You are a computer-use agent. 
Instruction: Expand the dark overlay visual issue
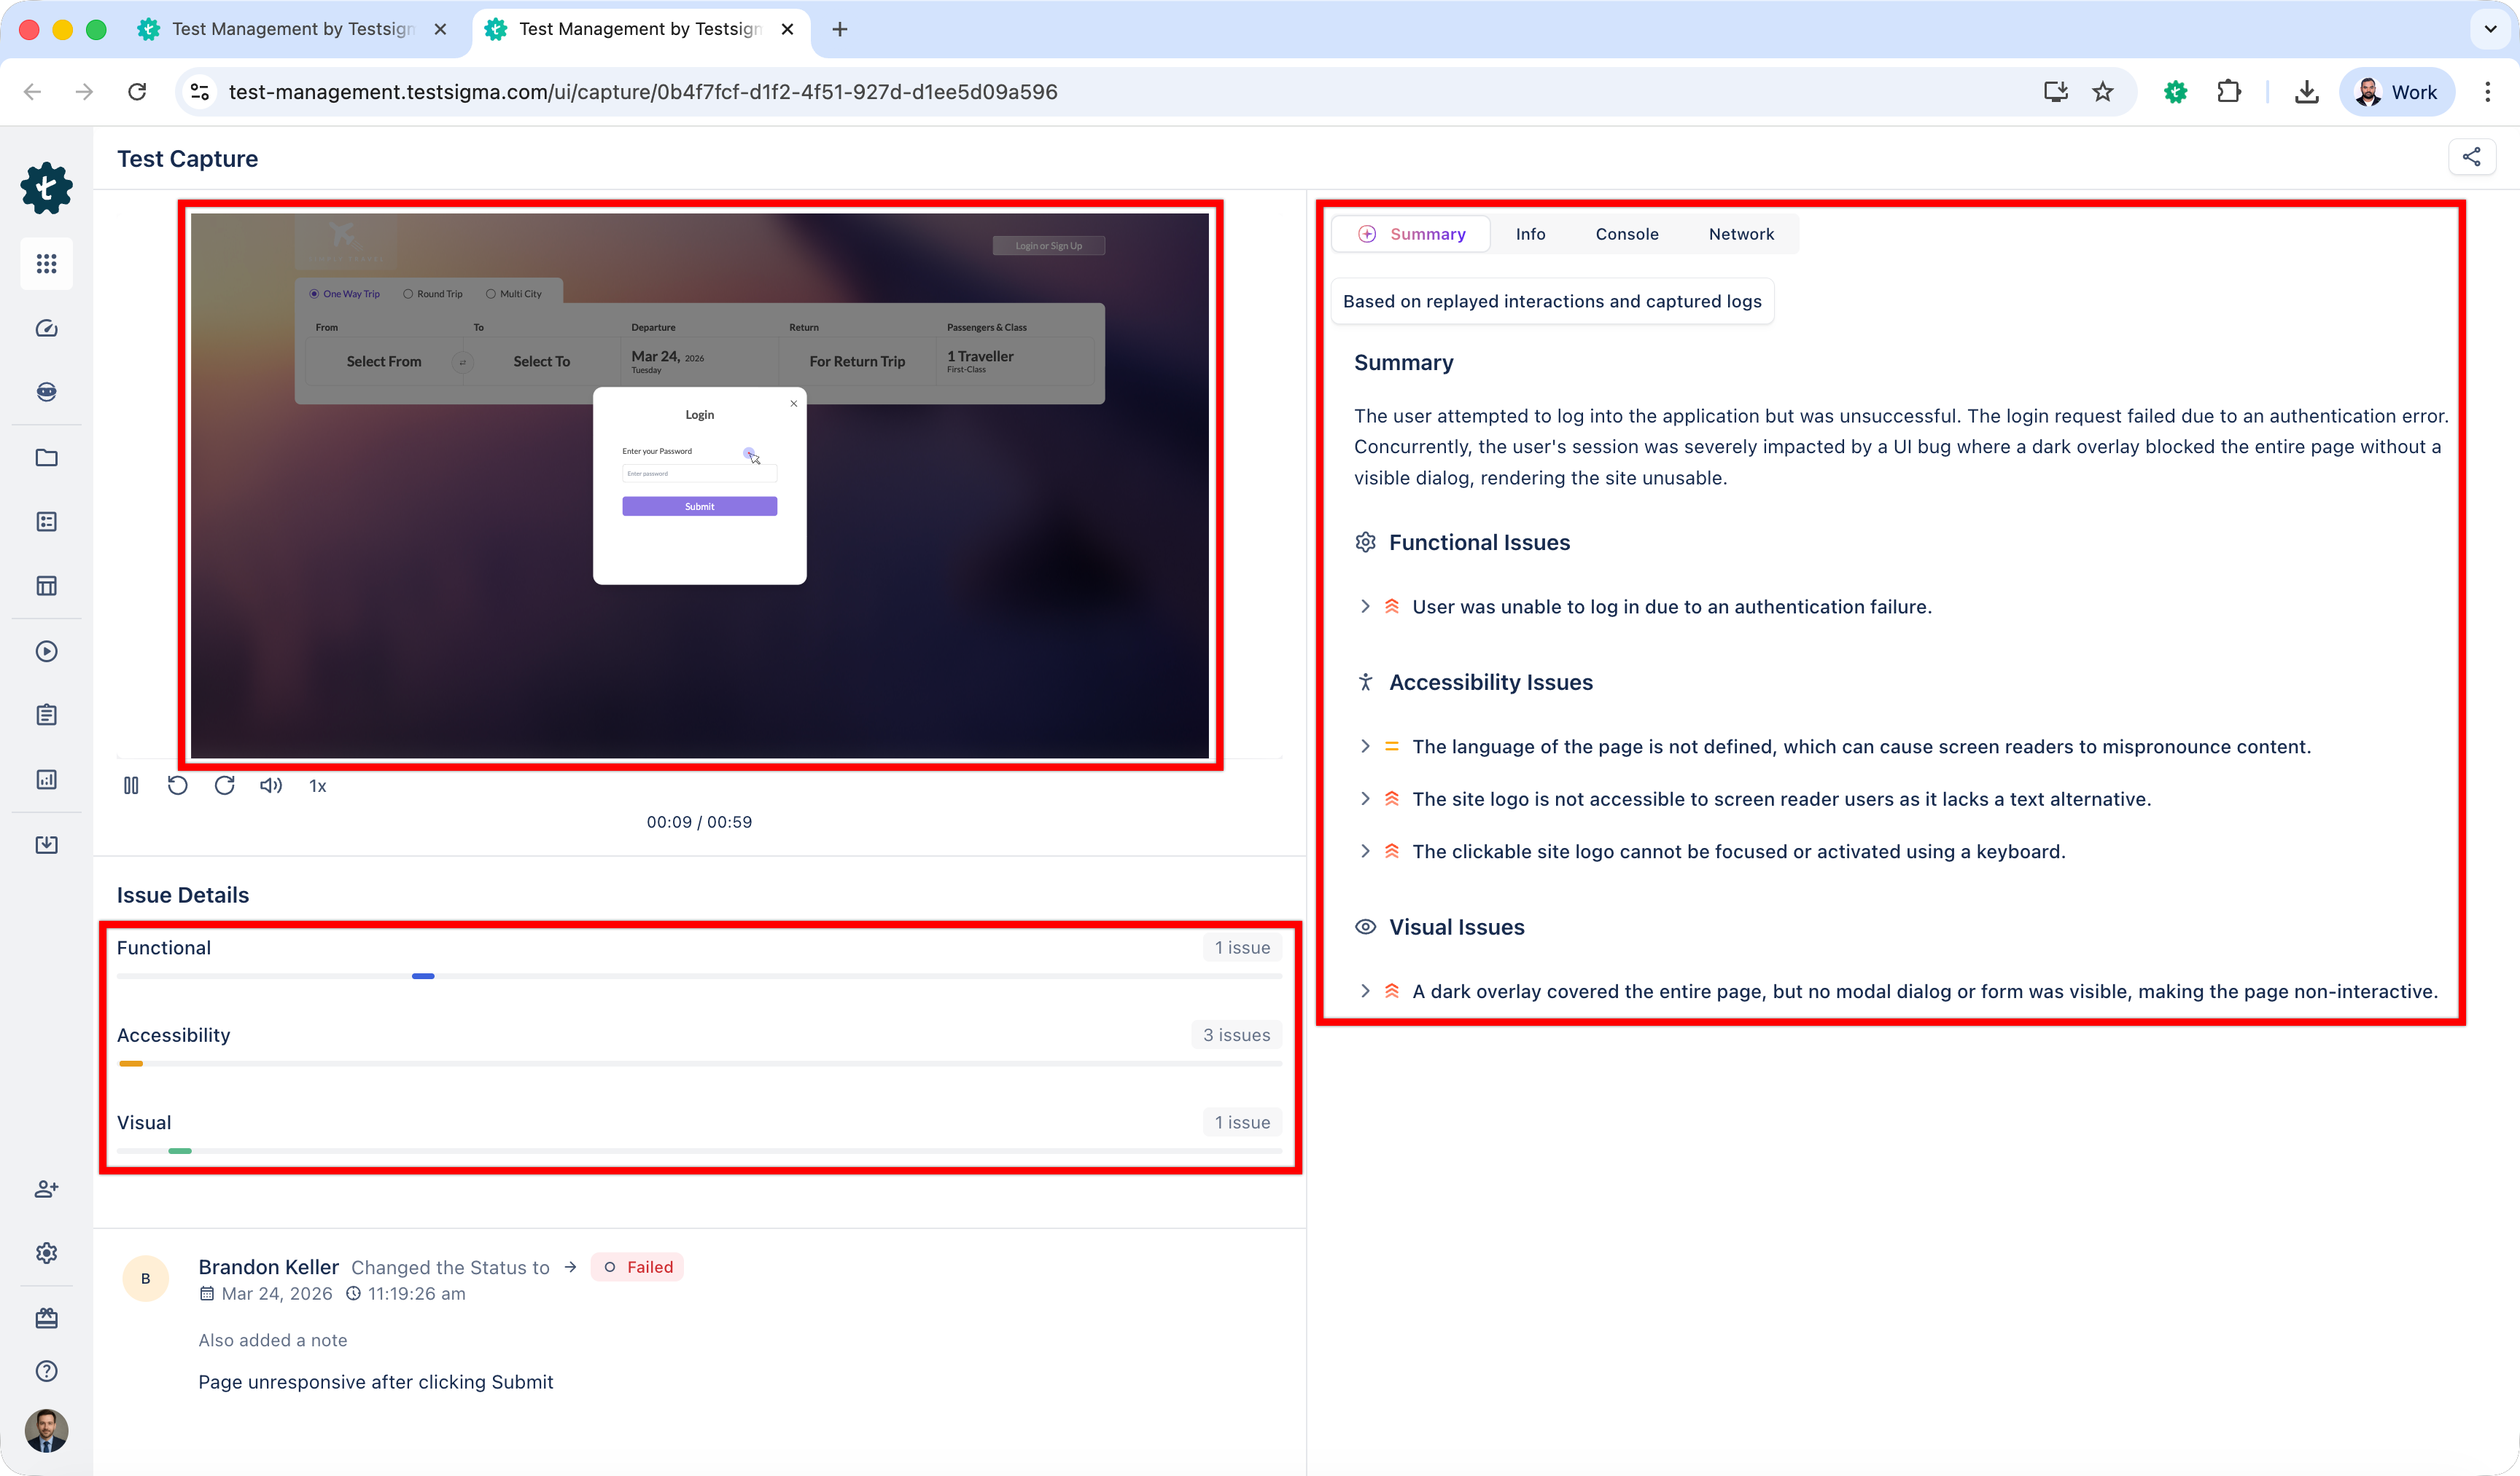1365,992
